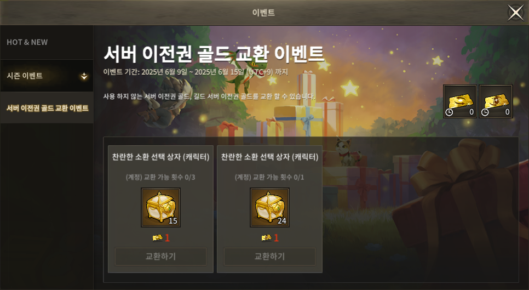Click the event period date text
The width and height of the screenshot is (529, 290).
pos(196,72)
